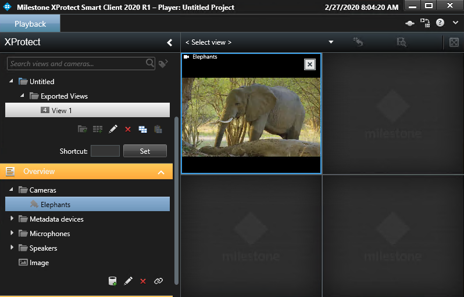The image size is (464, 297).
Task: Select the empty bottom-left view tile
Action: click(x=251, y=236)
